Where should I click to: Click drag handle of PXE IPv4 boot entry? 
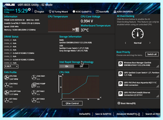coord(158,96)
